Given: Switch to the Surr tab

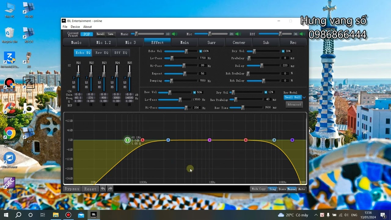Looking at the screenshot, I should (211, 42).
